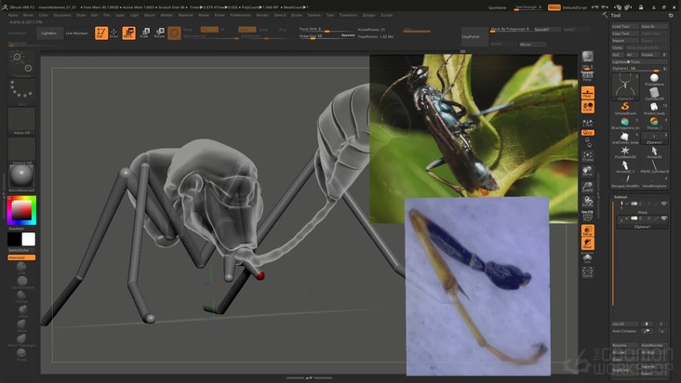681x383 pixels.
Task: Open the current brush thumbnail
Action: click(x=21, y=64)
